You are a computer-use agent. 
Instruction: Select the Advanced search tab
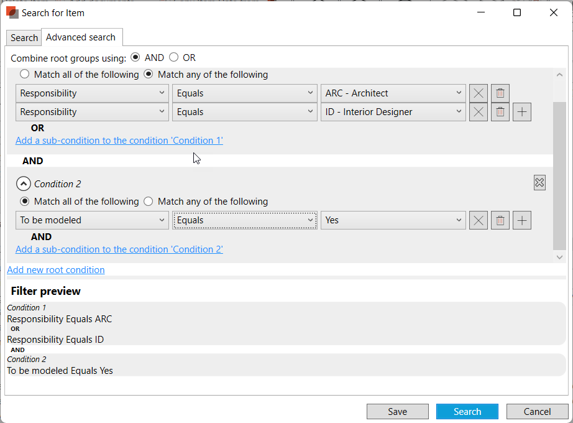(81, 37)
